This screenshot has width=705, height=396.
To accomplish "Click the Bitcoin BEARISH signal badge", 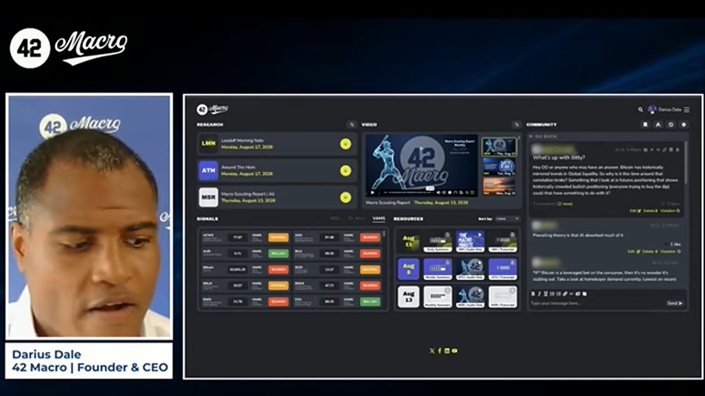I will point(278,269).
